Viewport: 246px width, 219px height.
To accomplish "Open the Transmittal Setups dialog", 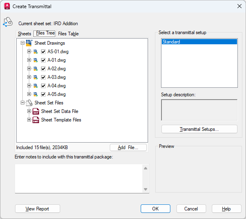I will (199, 129).
